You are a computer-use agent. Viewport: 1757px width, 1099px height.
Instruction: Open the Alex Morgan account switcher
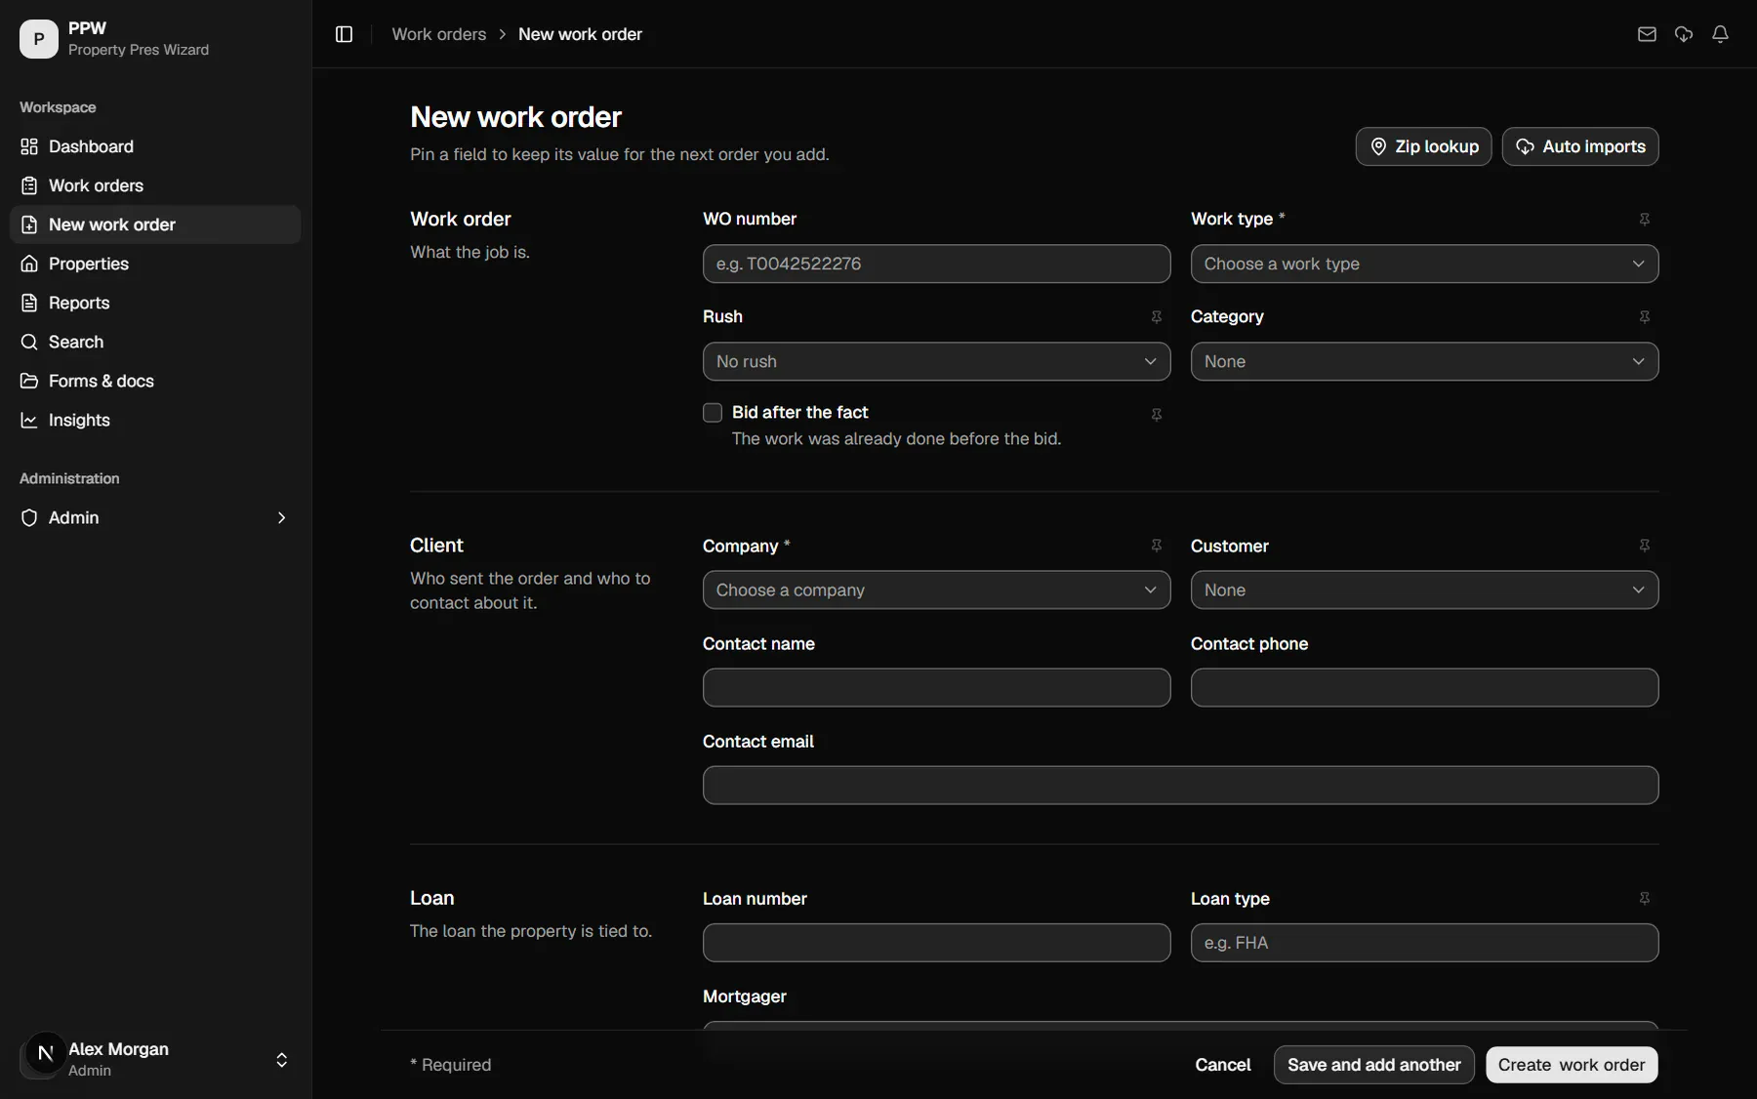point(155,1059)
